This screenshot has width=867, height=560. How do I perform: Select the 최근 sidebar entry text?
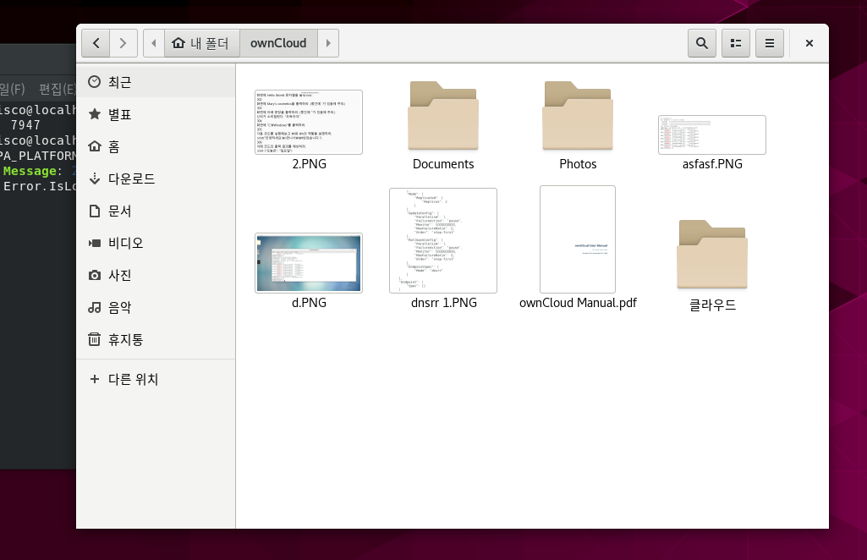point(120,82)
